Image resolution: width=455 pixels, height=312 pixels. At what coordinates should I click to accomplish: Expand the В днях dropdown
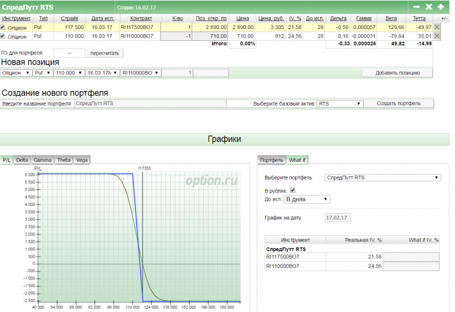[x=307, y=199]
